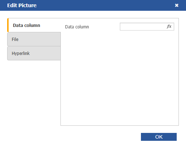
Task: Click the Edit Picture heading text
Action: point(22,5)
